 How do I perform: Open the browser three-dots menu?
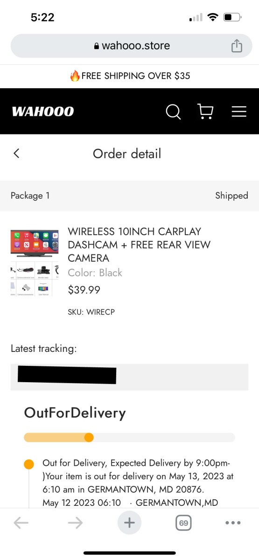coord(233,523)
